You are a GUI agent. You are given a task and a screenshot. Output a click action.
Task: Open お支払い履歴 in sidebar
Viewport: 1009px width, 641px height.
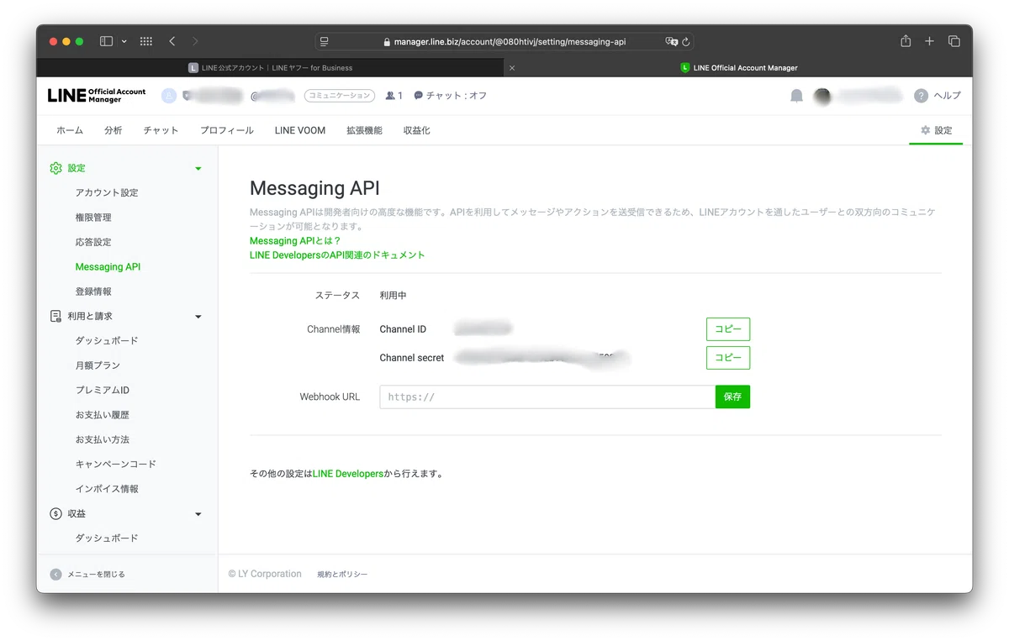point(103,415)
